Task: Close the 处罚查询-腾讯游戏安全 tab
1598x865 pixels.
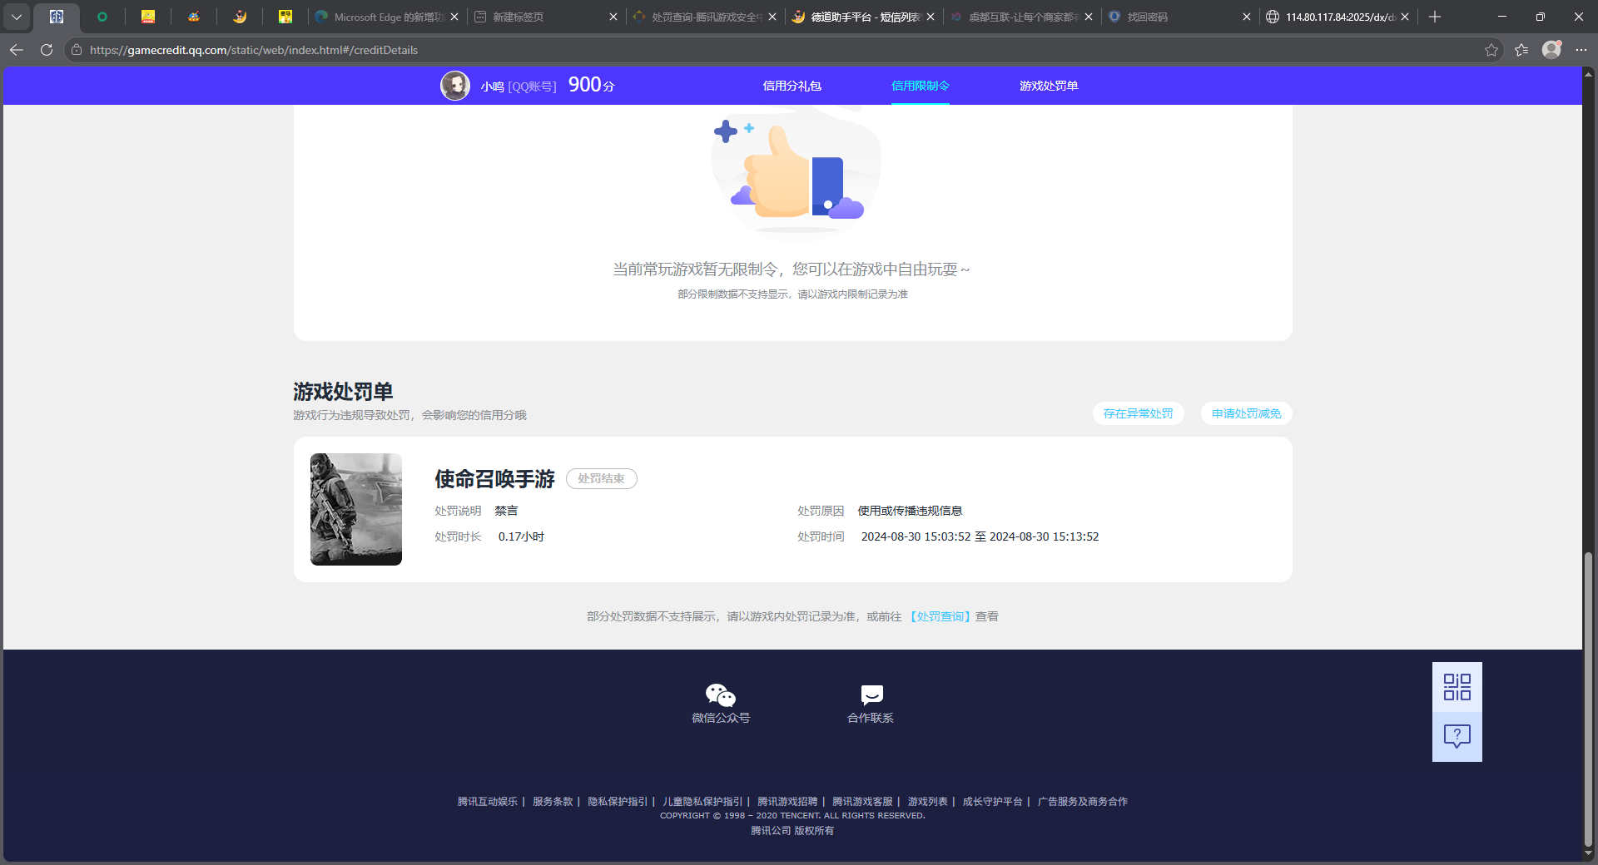Action: pos(772,17)
